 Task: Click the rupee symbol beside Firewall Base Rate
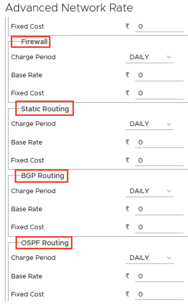(127, 75)
